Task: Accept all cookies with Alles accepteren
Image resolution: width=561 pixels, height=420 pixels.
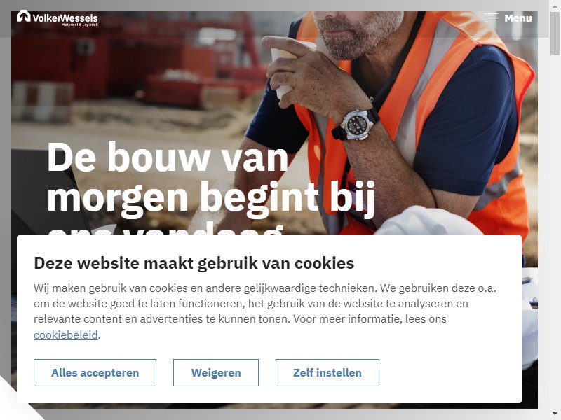Action: (x=95, y=372)
